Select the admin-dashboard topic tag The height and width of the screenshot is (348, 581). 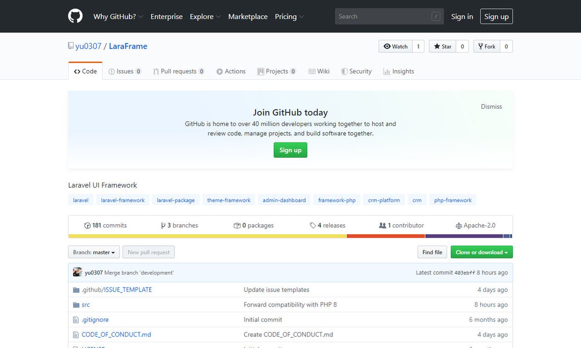284,200
